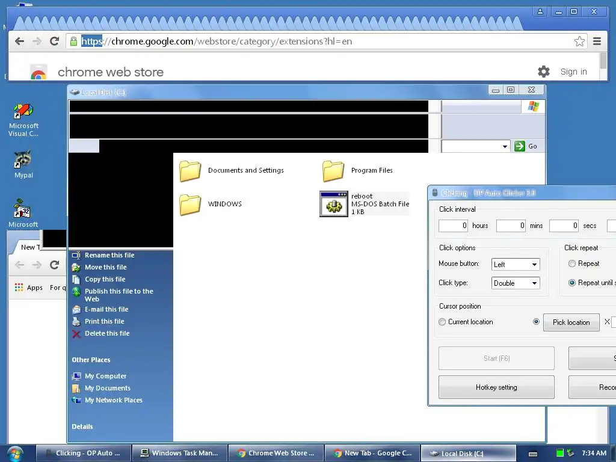The height and width of the screenshot is (462, 616).
Task: Click the taskbar clock showing 7:34 AM
Action: pos(594,453)
